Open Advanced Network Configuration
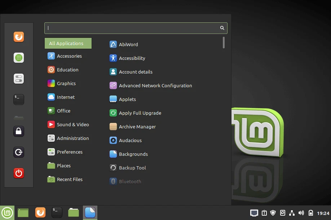Screen dimensions: 331x220 coord(155,85)
